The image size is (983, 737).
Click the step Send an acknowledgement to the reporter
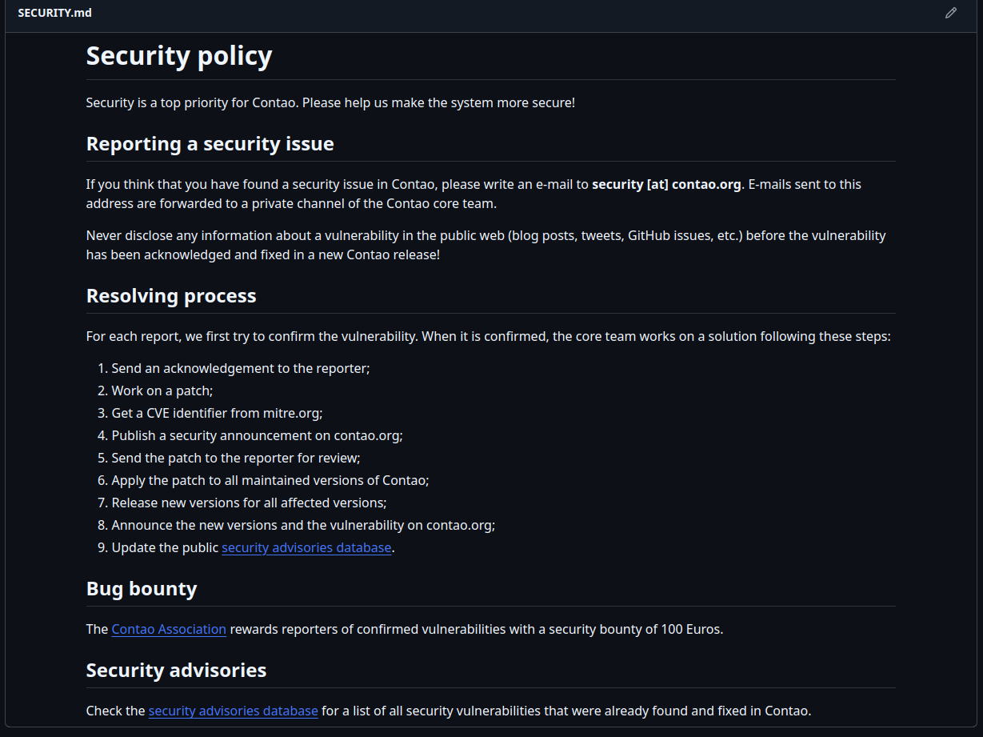click(x=240, y=368)
